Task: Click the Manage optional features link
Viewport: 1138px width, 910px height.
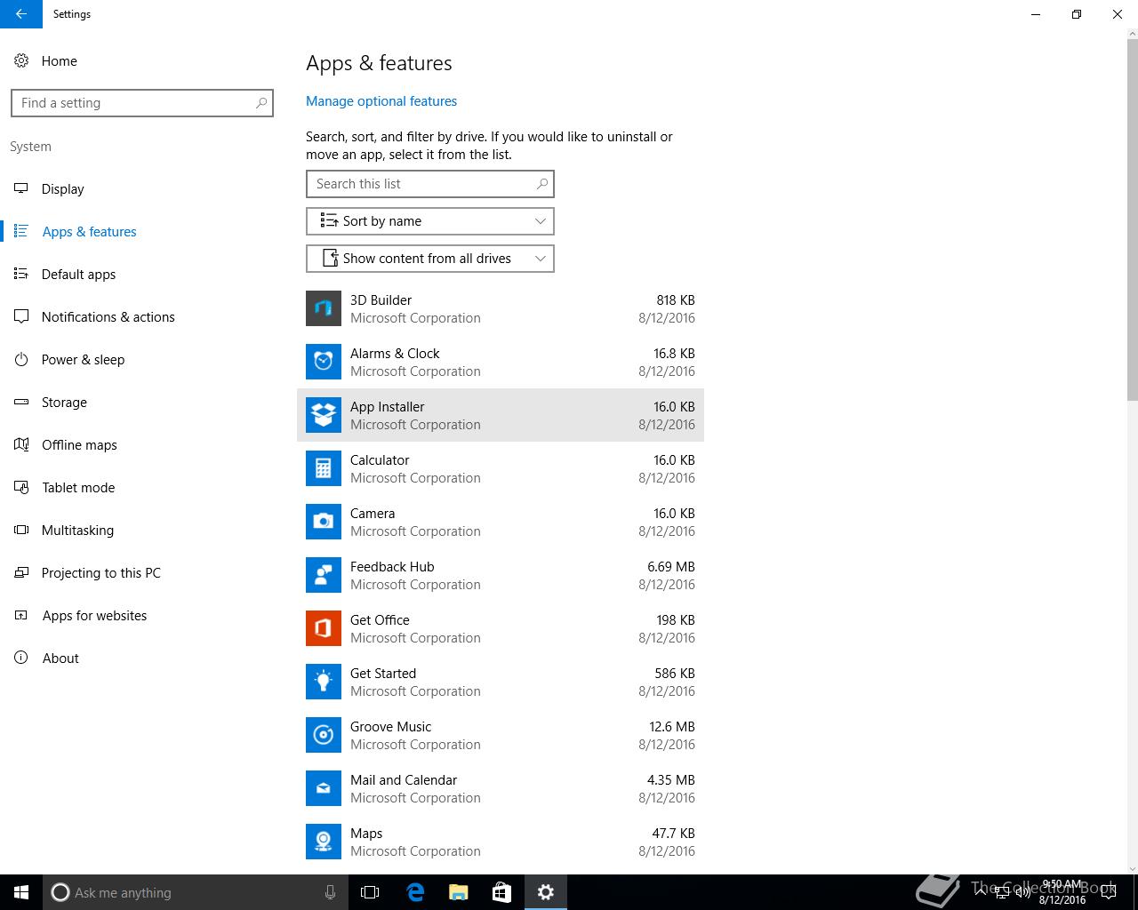Action: tap(381, 101)
